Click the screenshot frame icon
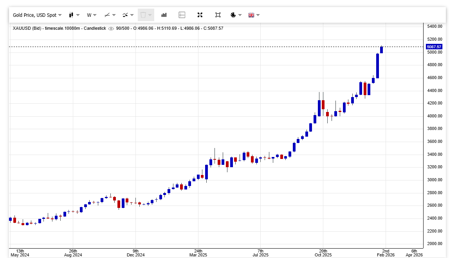 [x=218, y=15]
